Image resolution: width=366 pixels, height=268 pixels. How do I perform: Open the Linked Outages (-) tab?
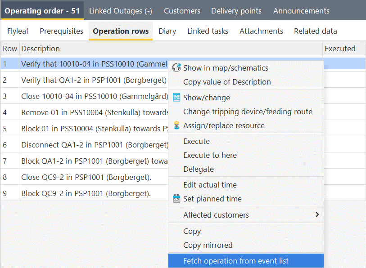[x=120, y=11]
